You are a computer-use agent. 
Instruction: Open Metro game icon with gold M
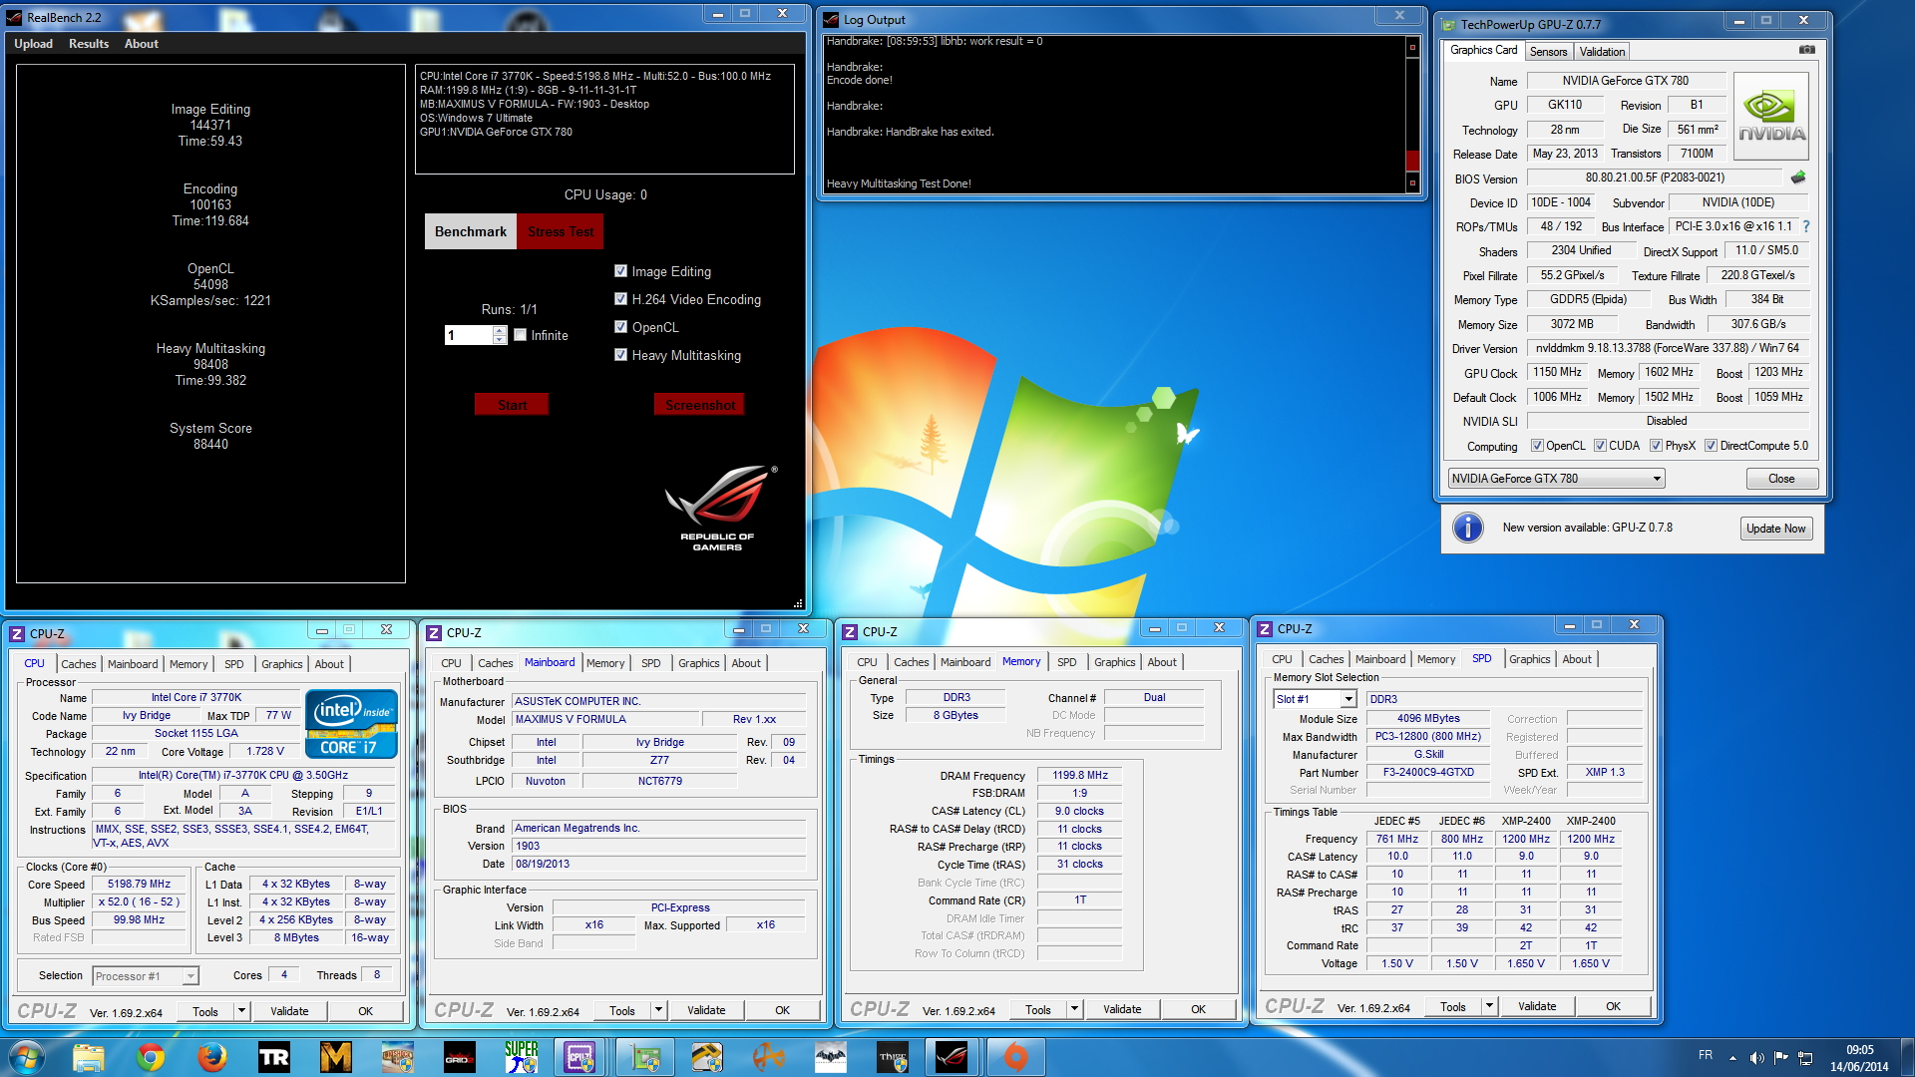tap(336, 1057)
